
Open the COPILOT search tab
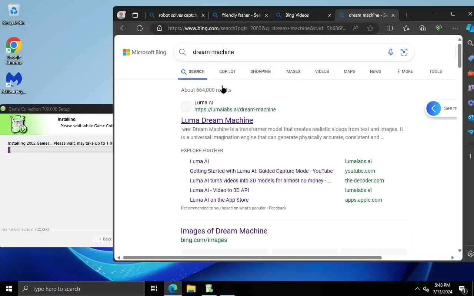(x=227, y=71)
